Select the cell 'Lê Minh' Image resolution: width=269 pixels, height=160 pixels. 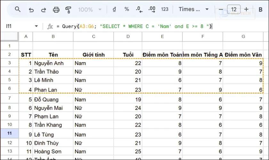(x=53, y=80)
